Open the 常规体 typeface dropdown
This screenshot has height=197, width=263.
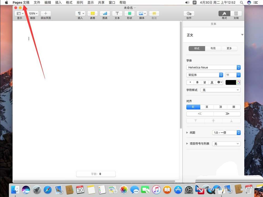205,75
